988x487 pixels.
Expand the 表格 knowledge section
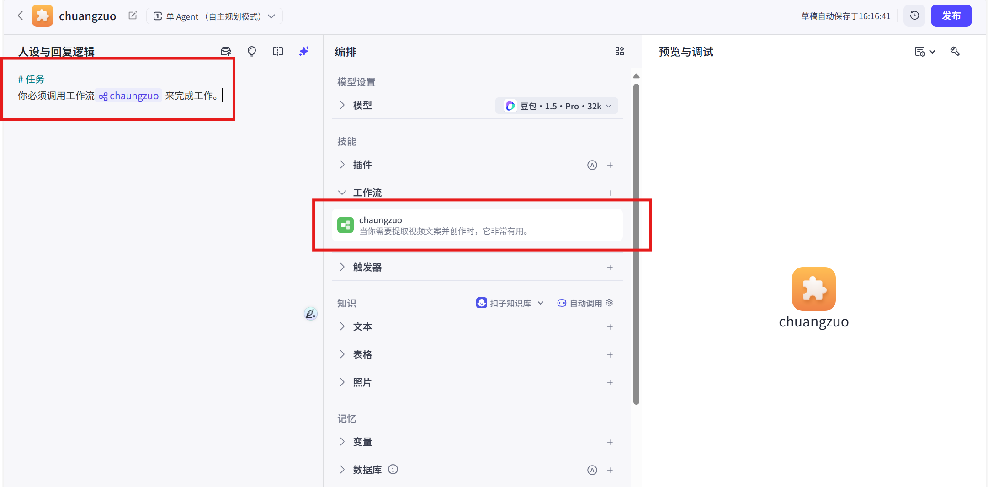tap(342, 354)
